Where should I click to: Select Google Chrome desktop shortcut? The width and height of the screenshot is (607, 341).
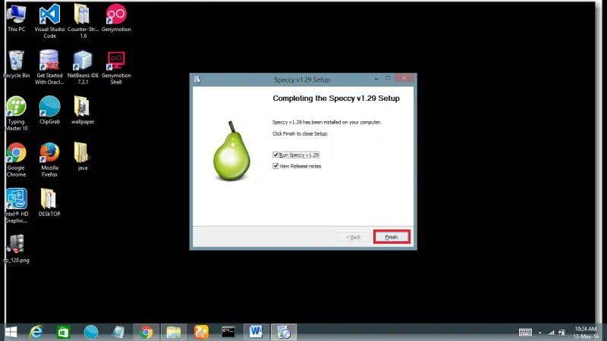[x=16, y=160]
